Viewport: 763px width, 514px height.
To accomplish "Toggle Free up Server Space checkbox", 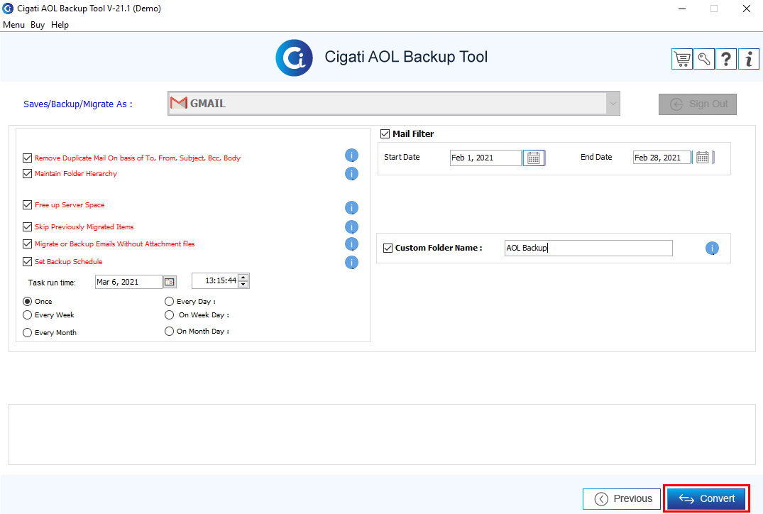I will point(27,205).
